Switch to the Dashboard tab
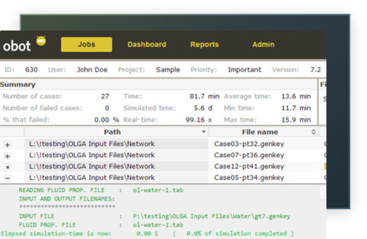367x239 pixels. [x=147, y=45]
